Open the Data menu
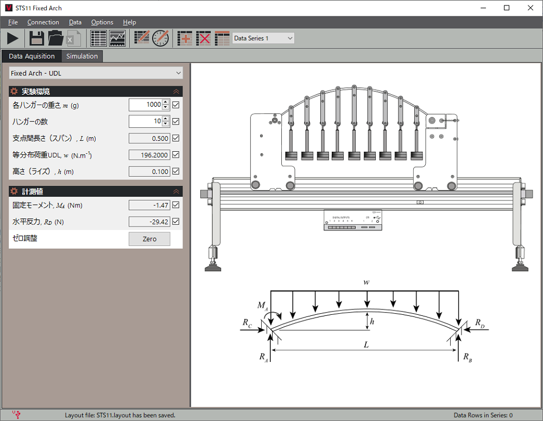Screen dimensions: 543x421 [x=75, y=22]
